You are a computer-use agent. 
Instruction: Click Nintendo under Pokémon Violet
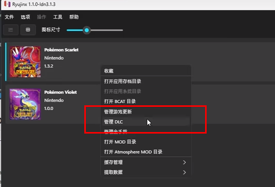tap(54, 100)
